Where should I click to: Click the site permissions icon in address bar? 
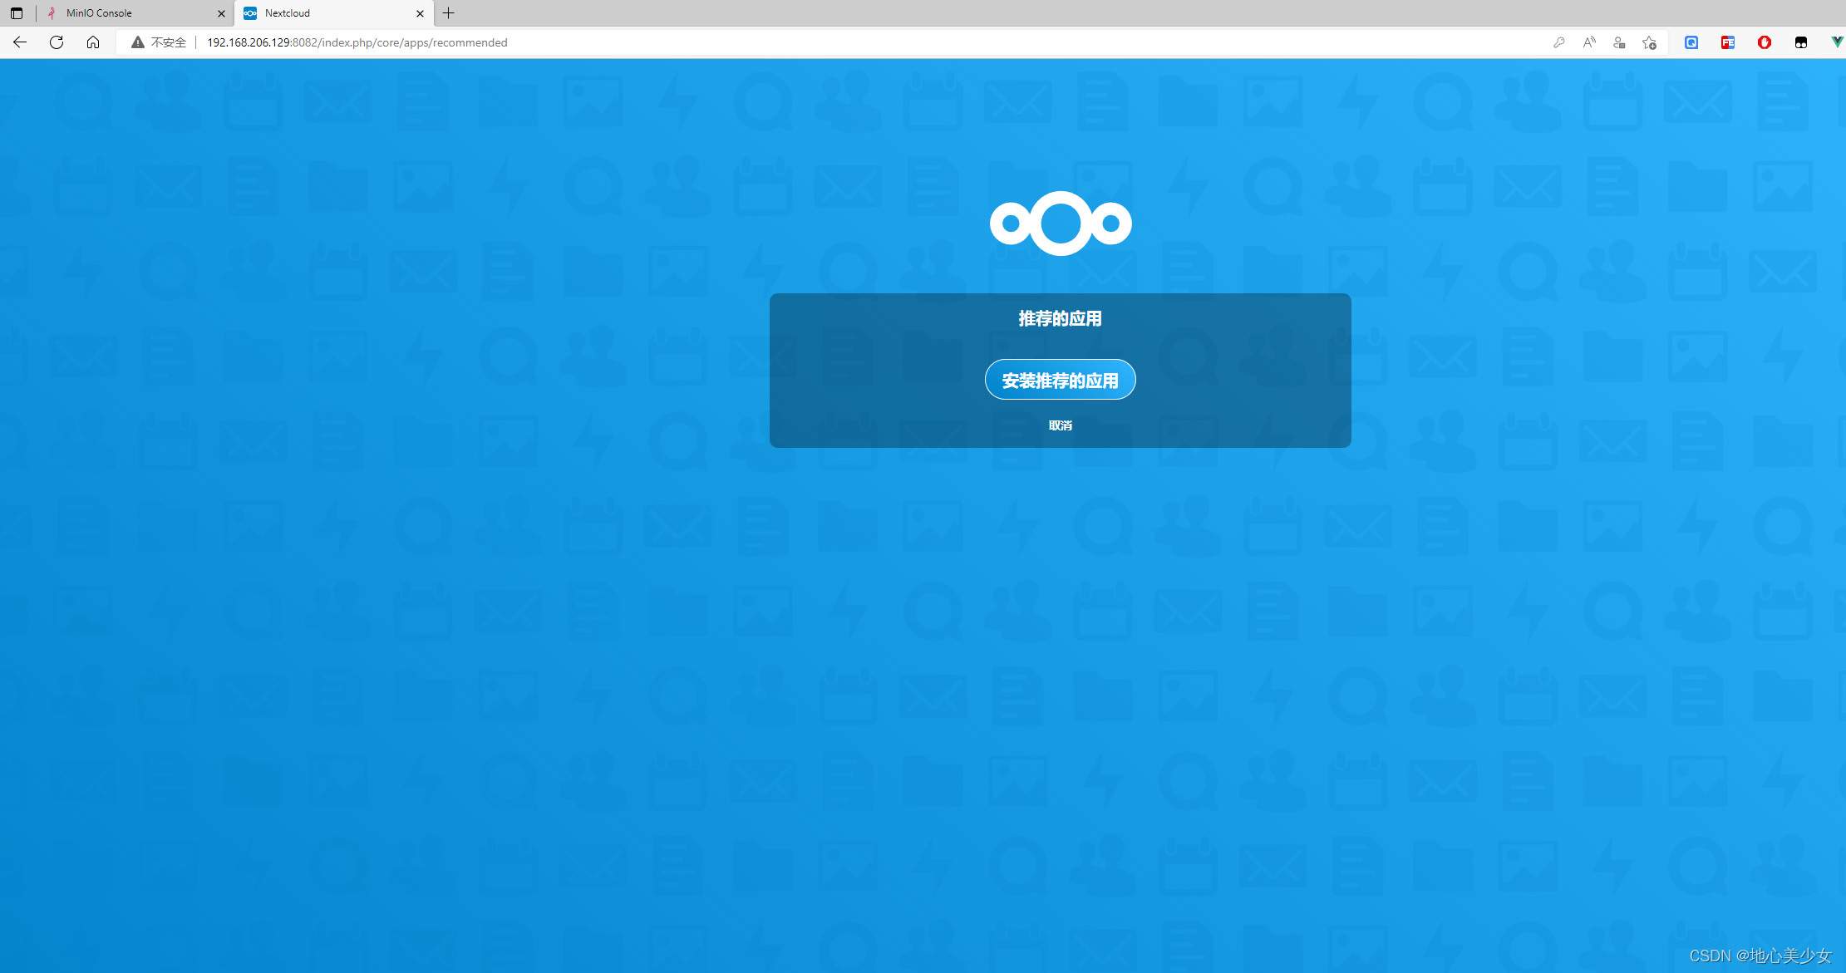click(x=1618, y=42)
